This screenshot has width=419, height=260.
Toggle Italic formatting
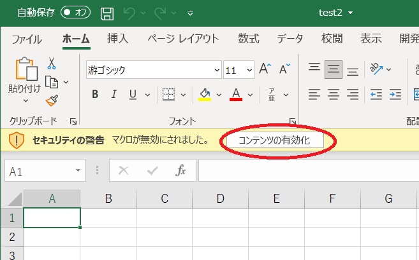[x=114, y=95]
